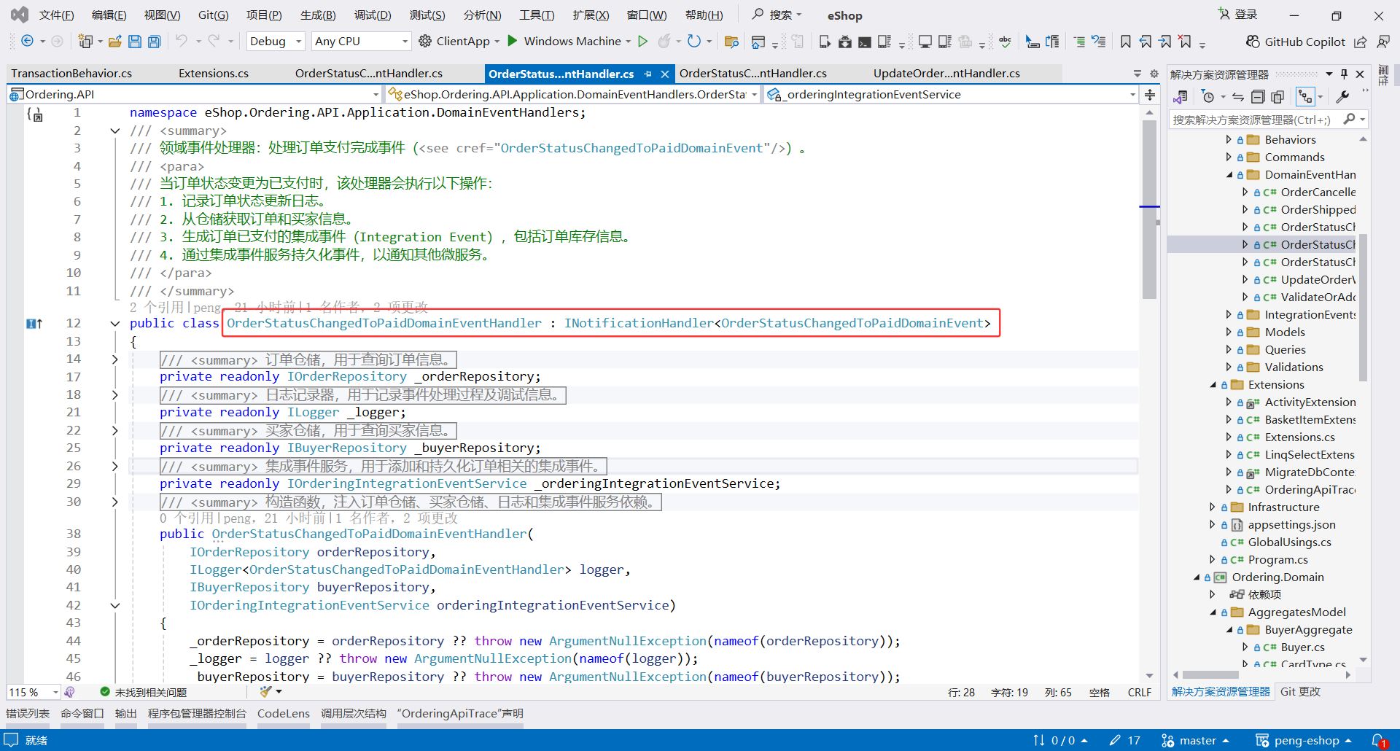Expand the Infrastructure folder node
1400x751 pixels.
tap(1213, 507)
